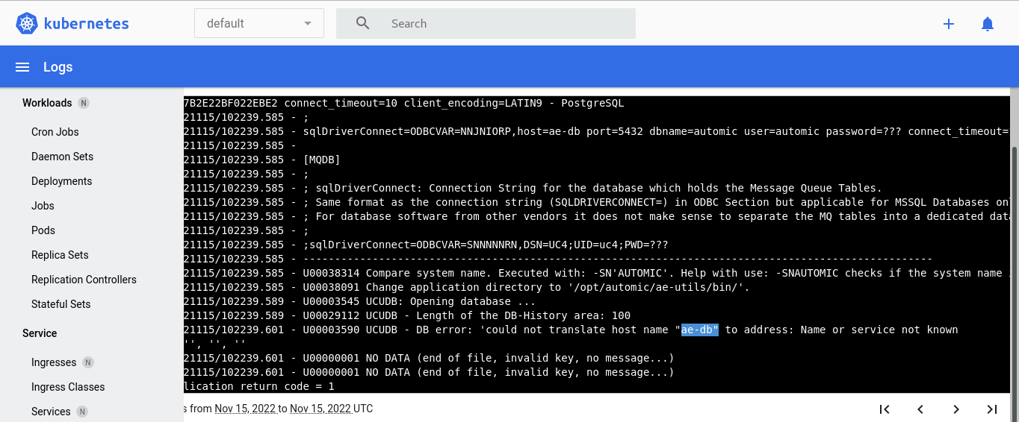
Task: Click the log viewer vertical scrollbar
Action: 1014,268
